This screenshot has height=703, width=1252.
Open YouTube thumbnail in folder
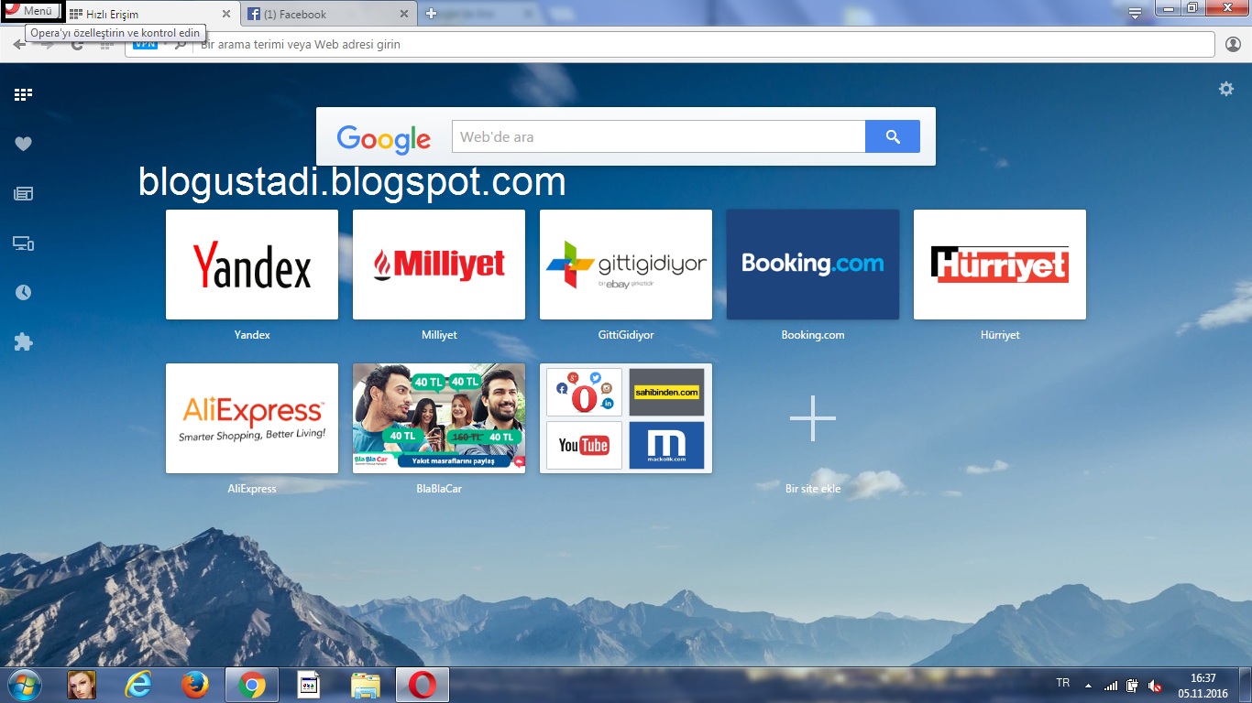[584, 445]
